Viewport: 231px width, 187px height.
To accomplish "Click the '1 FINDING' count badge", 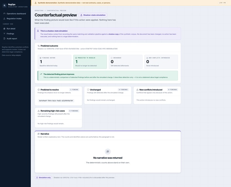I will [x=74, y=90].
